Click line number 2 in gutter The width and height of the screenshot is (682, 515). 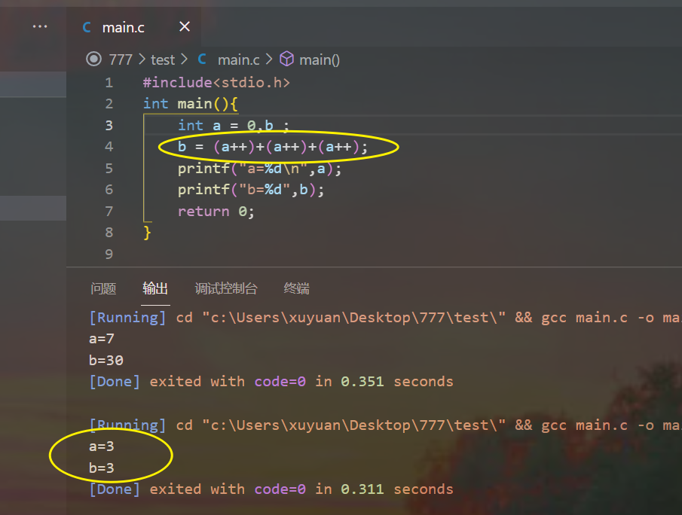(109, 104)
